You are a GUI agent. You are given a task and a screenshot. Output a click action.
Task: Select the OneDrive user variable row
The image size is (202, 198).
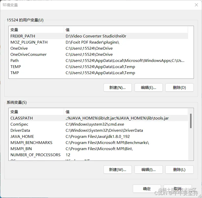(x=99, y=48)
